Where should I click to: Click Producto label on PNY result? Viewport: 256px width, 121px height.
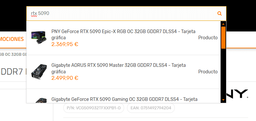[x=208, y=38]
